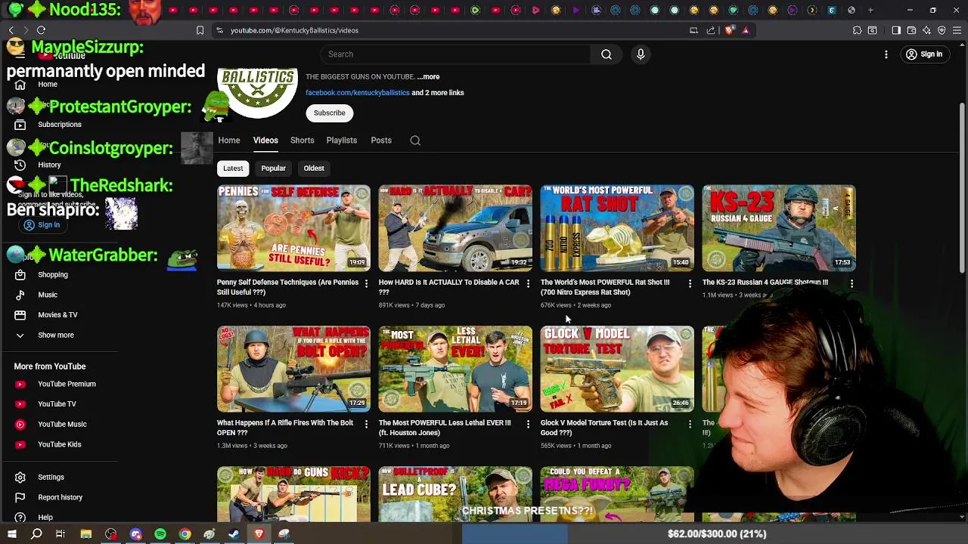Image resolution: width=968 pixels, height=544 pixels.
Task: Open Glock V Model Torture Test thumbnail
Action: point(617,369)
